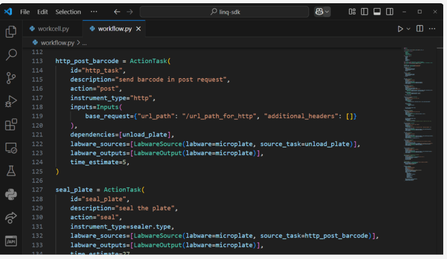Toggle the secondary side bar layout button
Screen dimensions: 447x259
389,11
